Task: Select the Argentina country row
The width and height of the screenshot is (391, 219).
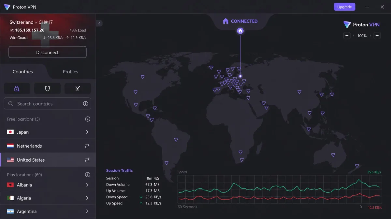Action: tap(48, 211)
